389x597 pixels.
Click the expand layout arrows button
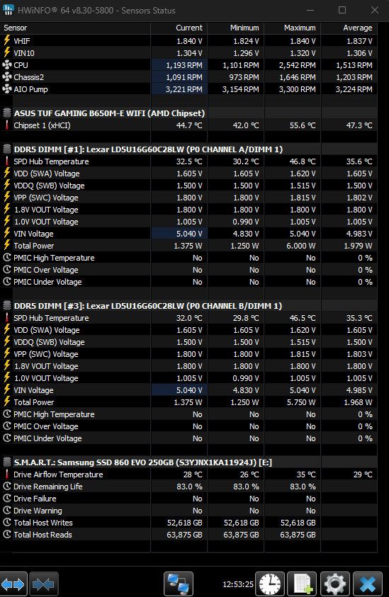pyautogui.click(x=13, y=584)
